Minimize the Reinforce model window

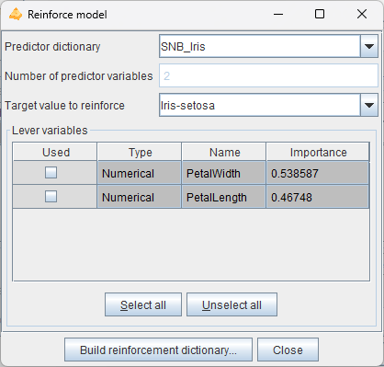tap(278, 14)
